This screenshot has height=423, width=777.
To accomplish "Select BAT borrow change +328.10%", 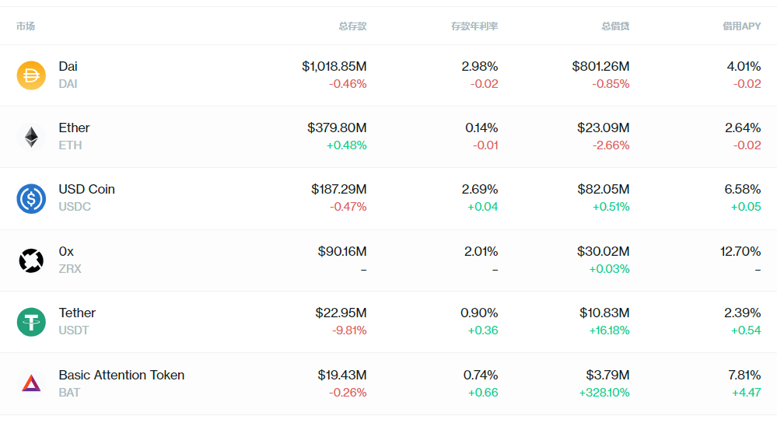I will pyautogui.click(x=604, y=393).
